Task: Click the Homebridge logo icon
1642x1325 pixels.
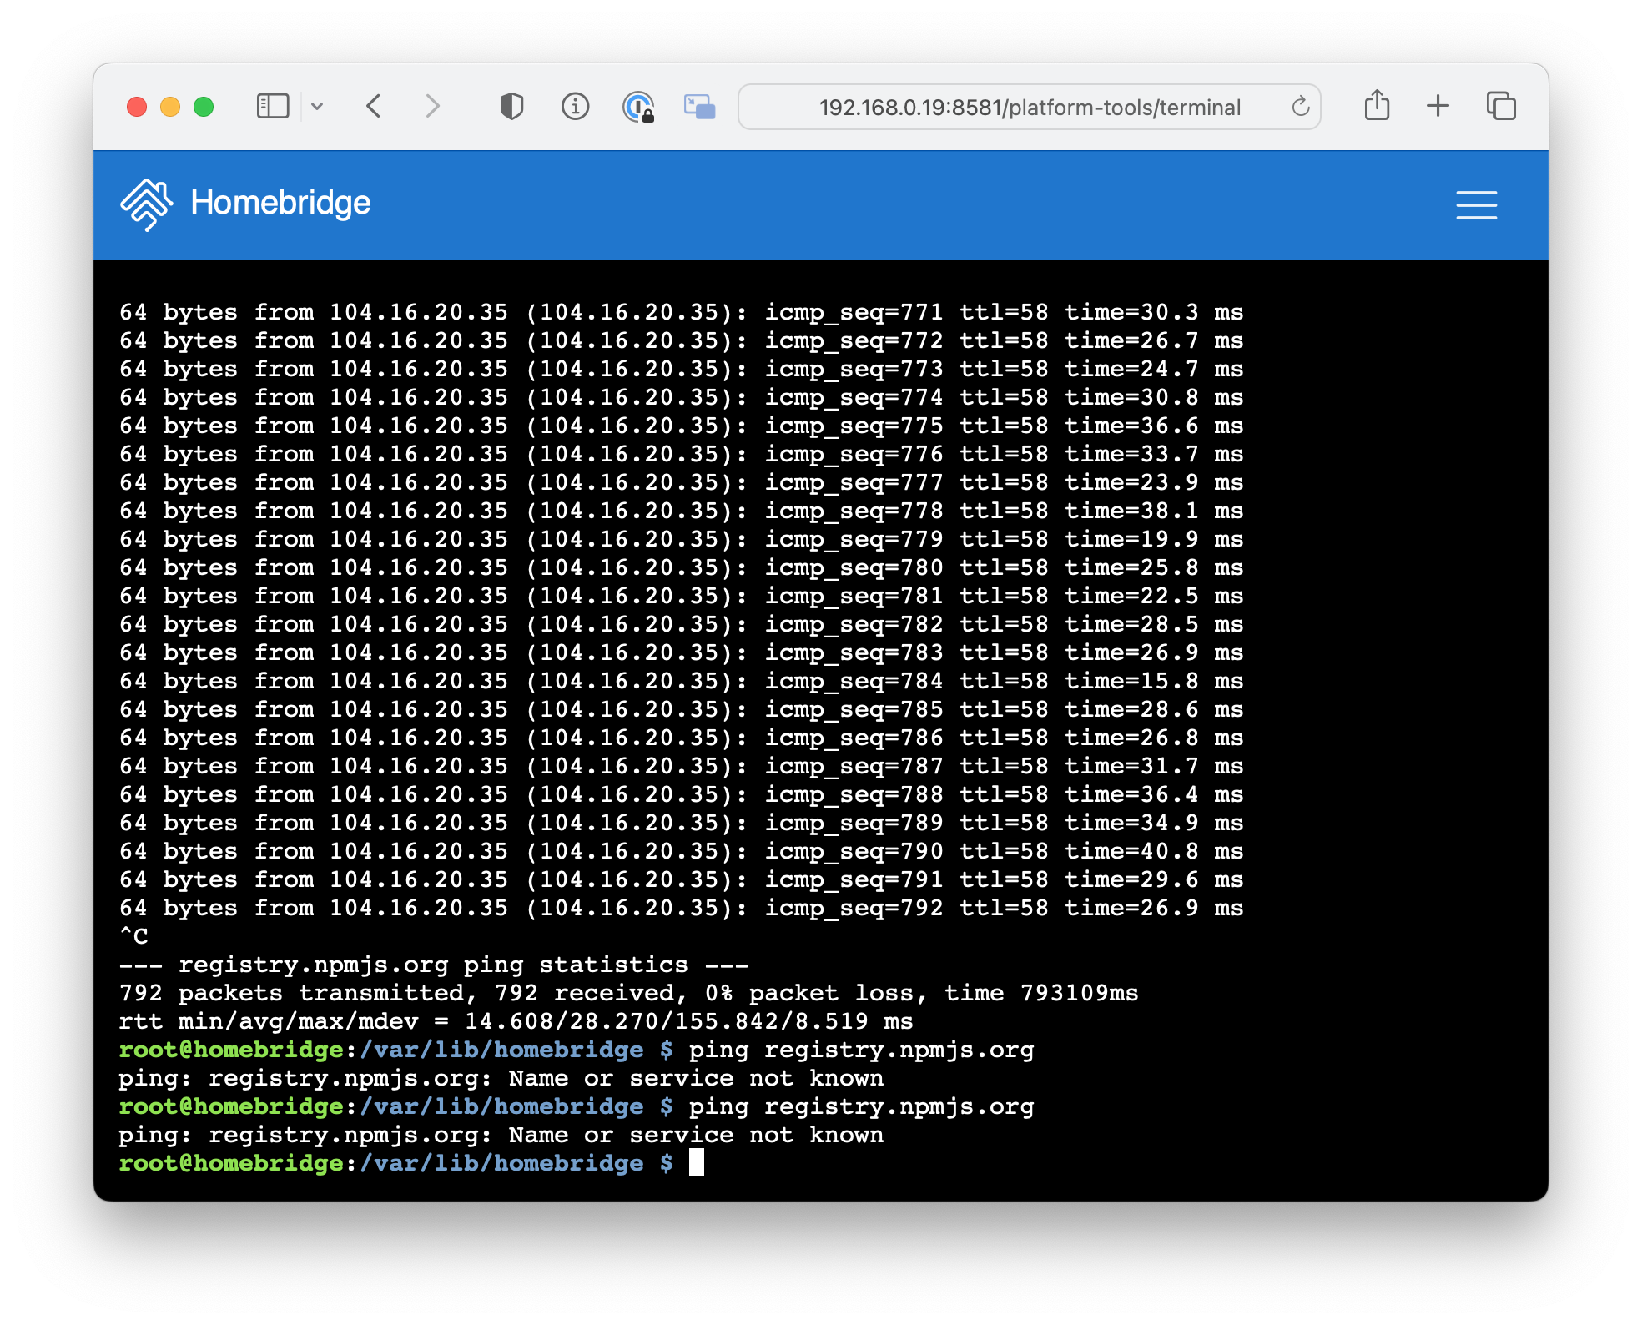Action: [146, 204]
